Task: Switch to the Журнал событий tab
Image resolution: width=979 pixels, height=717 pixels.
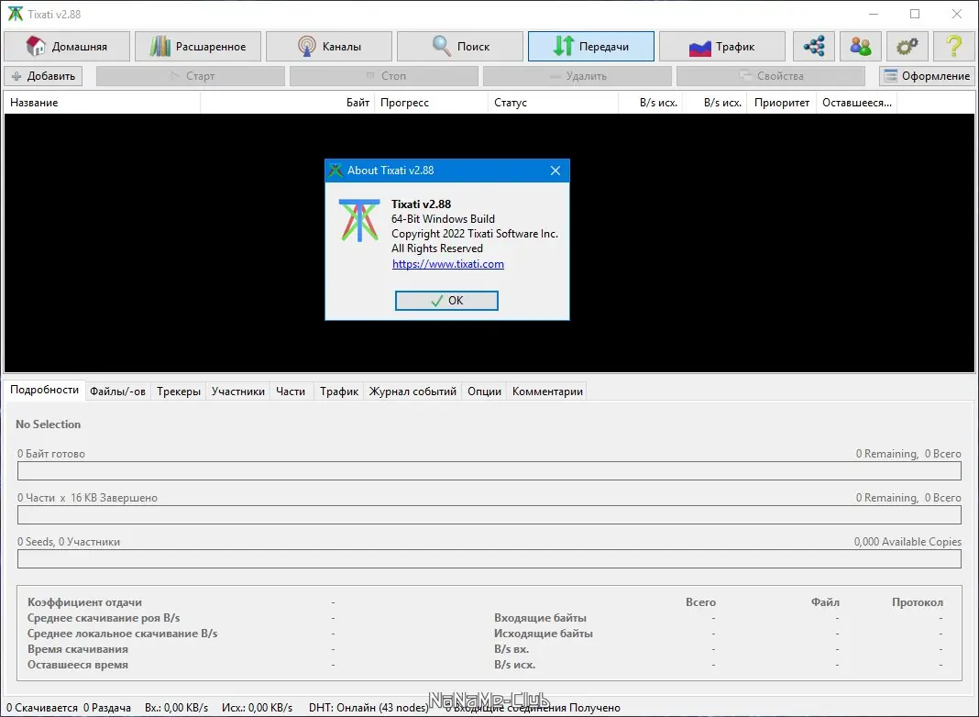Action: [x=412, y=392]
